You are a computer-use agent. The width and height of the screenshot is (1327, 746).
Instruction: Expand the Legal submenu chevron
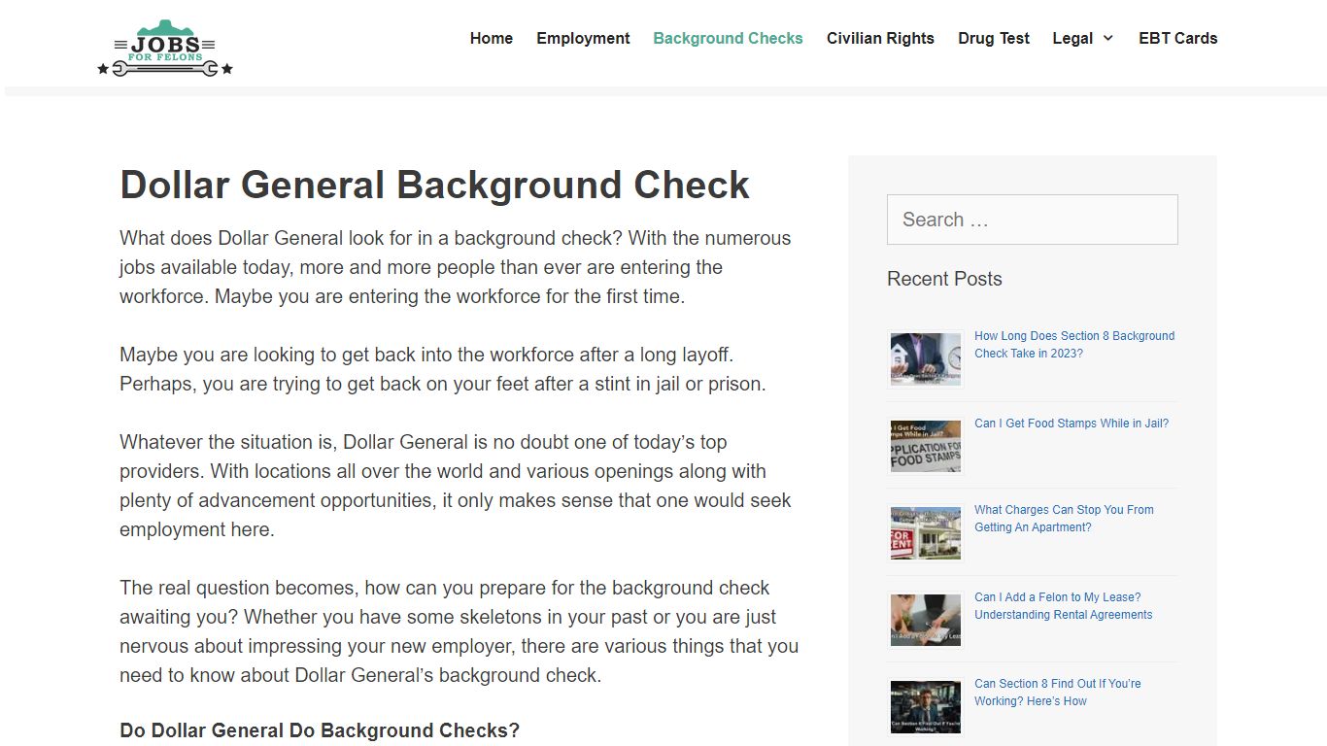[1107, 38]
